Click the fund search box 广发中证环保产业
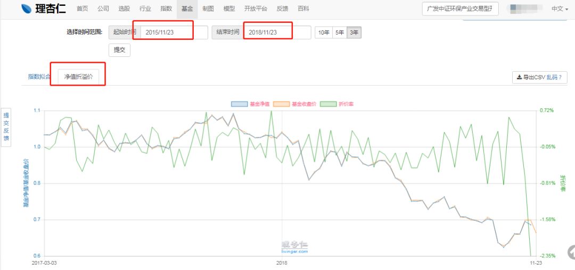 (460, 9)
